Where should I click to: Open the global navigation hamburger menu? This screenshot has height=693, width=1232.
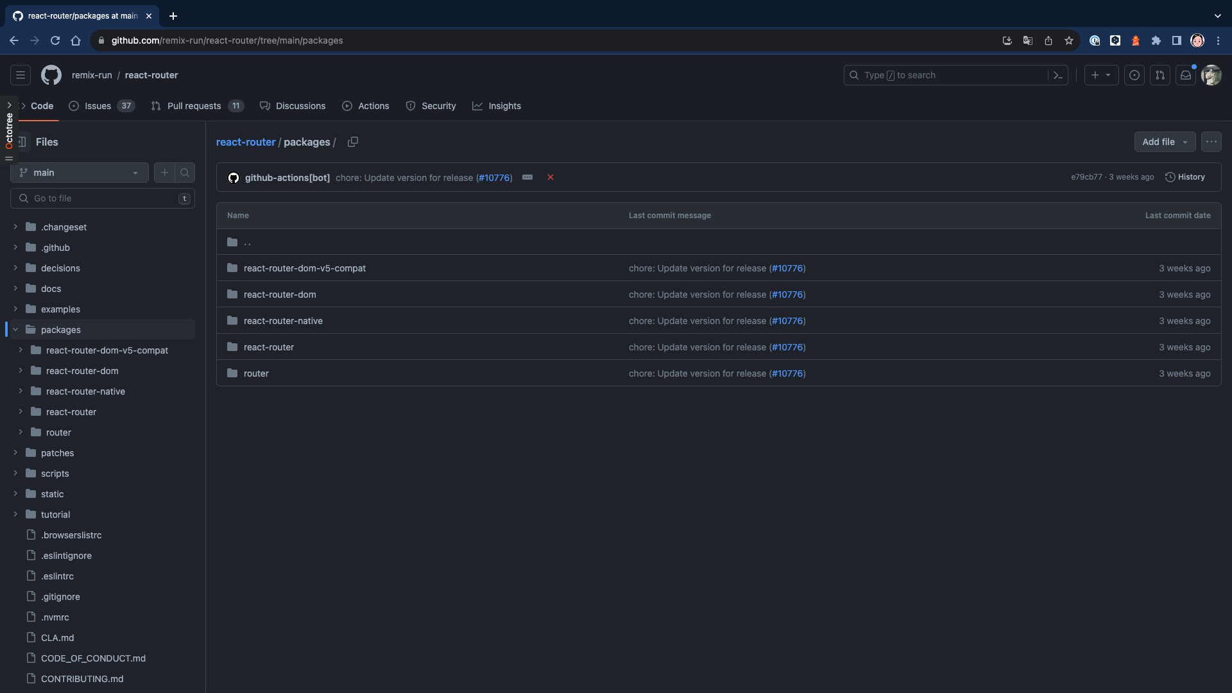(21, 75)
